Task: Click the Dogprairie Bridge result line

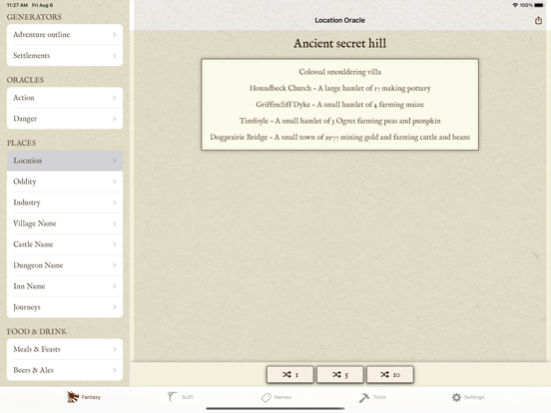Action: click(339, 137)
